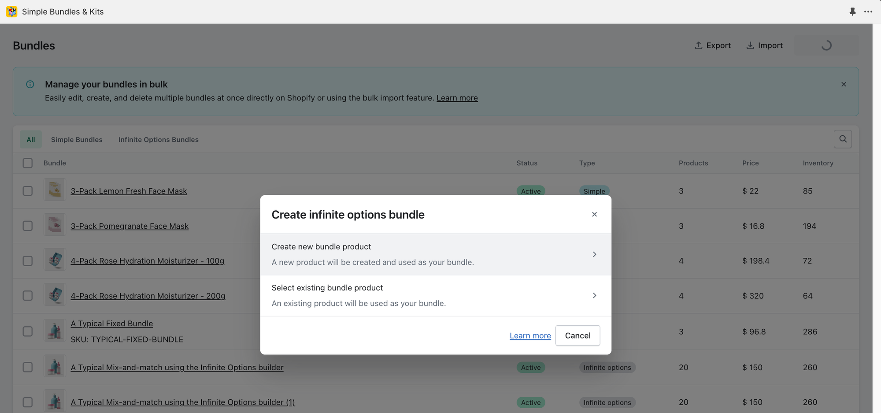Open thumbnail of Rose Hydration Moisturizer 100g
The width and height of the screenshot is (881, 413).
(55, 260)
